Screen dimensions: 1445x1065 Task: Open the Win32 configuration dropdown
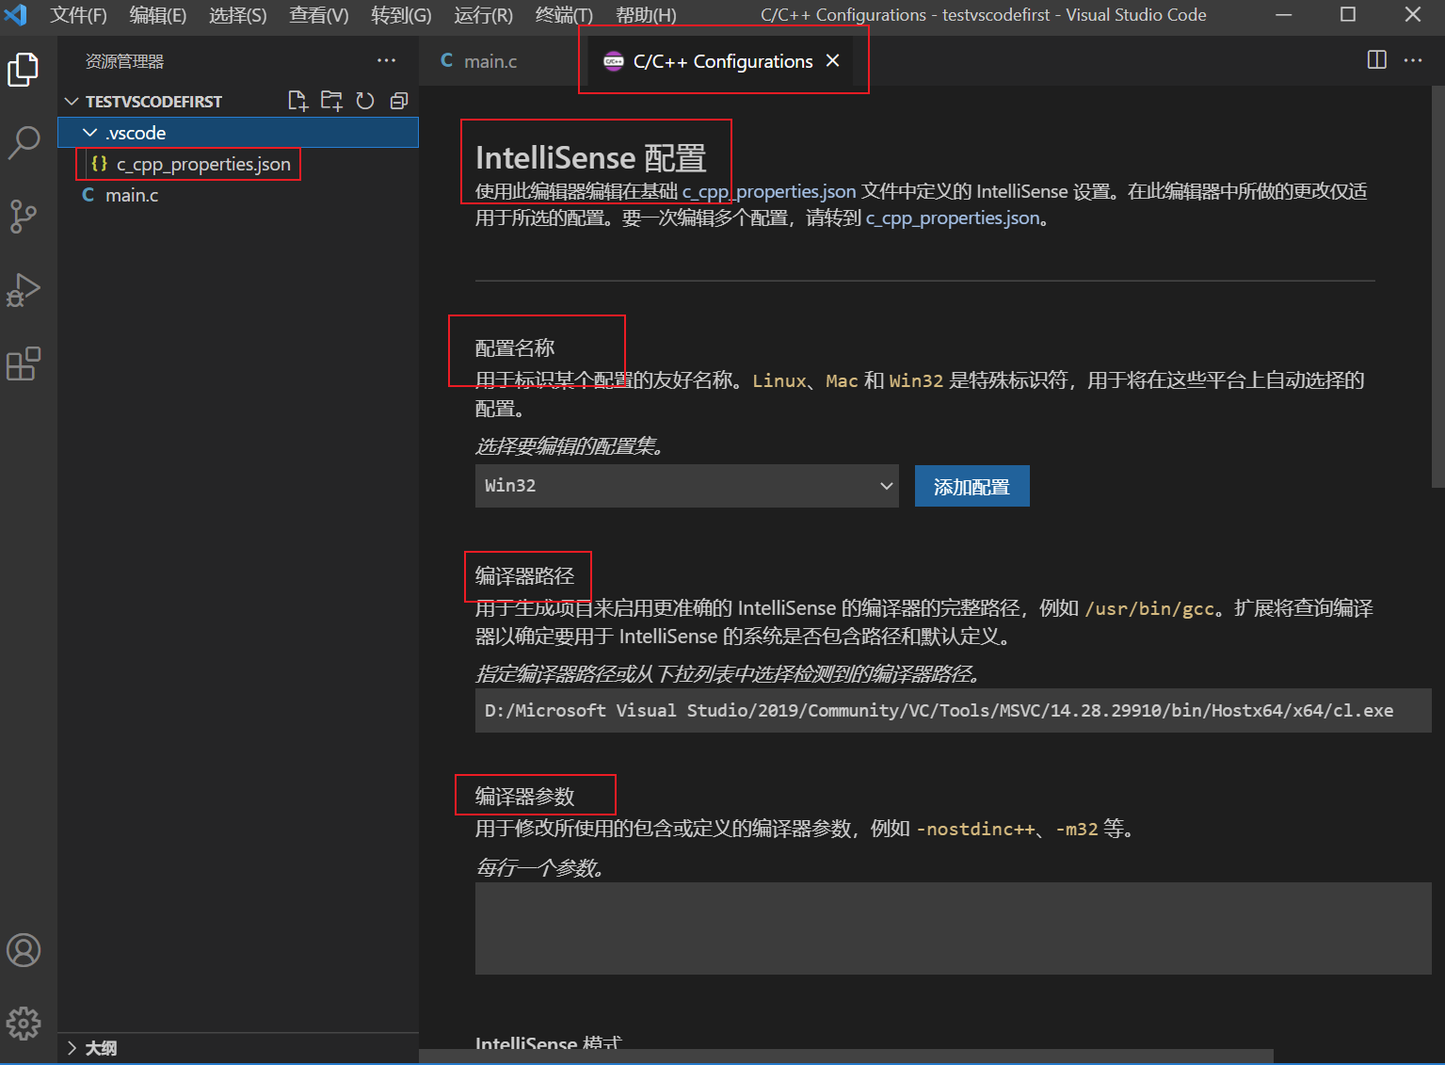(687, 486)
